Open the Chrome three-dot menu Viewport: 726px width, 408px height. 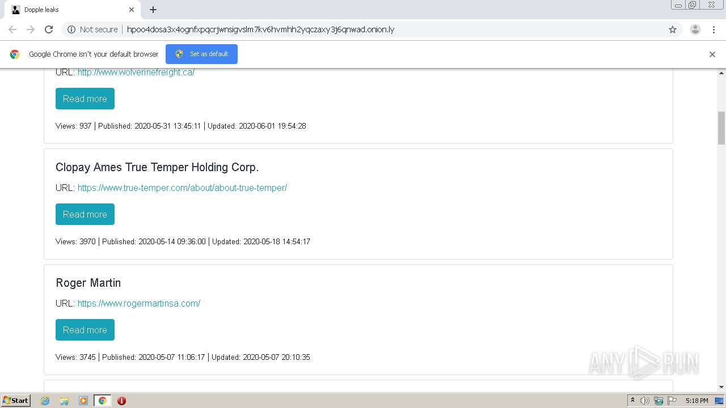[x=714, y=29]
